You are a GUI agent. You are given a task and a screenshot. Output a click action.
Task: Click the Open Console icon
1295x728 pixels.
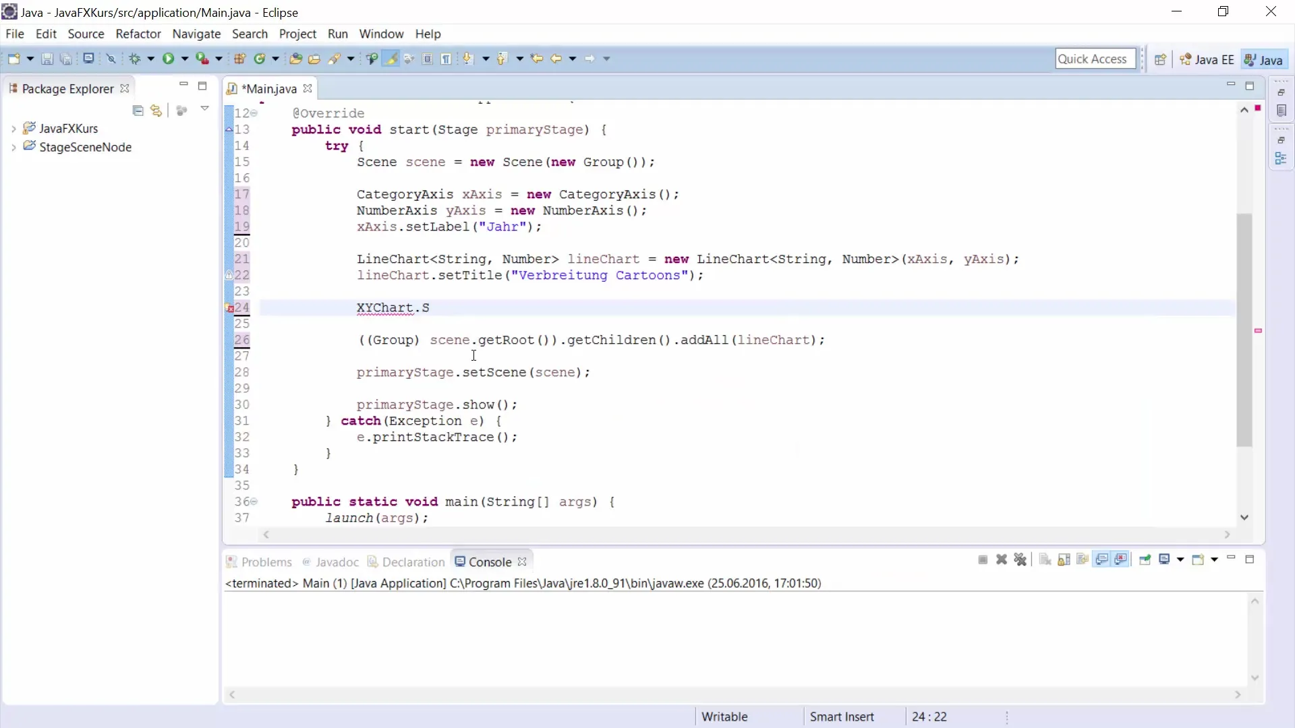(x=1198, y=559)
